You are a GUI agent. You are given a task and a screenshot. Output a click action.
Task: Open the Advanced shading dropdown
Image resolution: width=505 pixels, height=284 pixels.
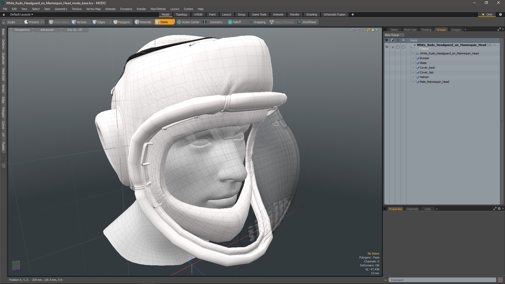pyautogui.click(x=47, y=30)
